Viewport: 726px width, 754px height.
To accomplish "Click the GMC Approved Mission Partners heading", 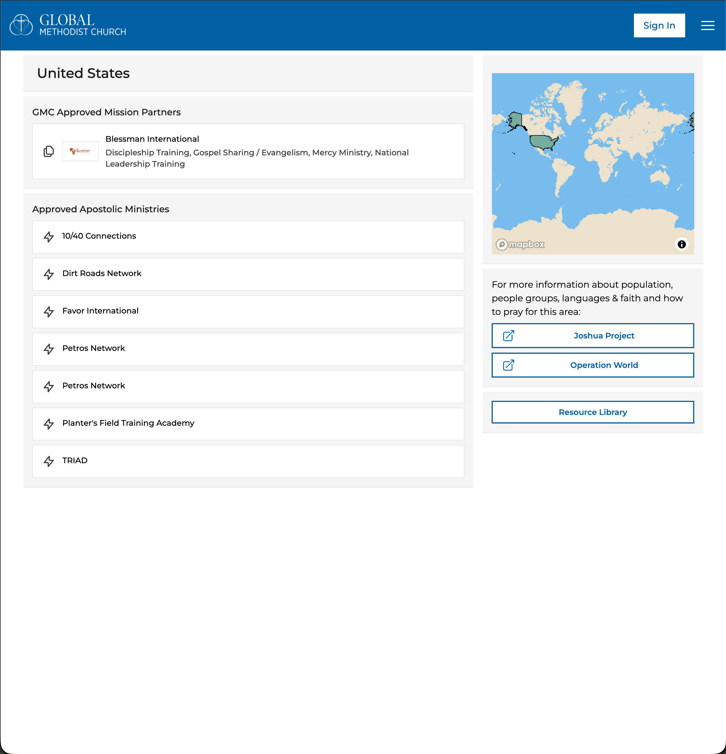I will [107, 112].
